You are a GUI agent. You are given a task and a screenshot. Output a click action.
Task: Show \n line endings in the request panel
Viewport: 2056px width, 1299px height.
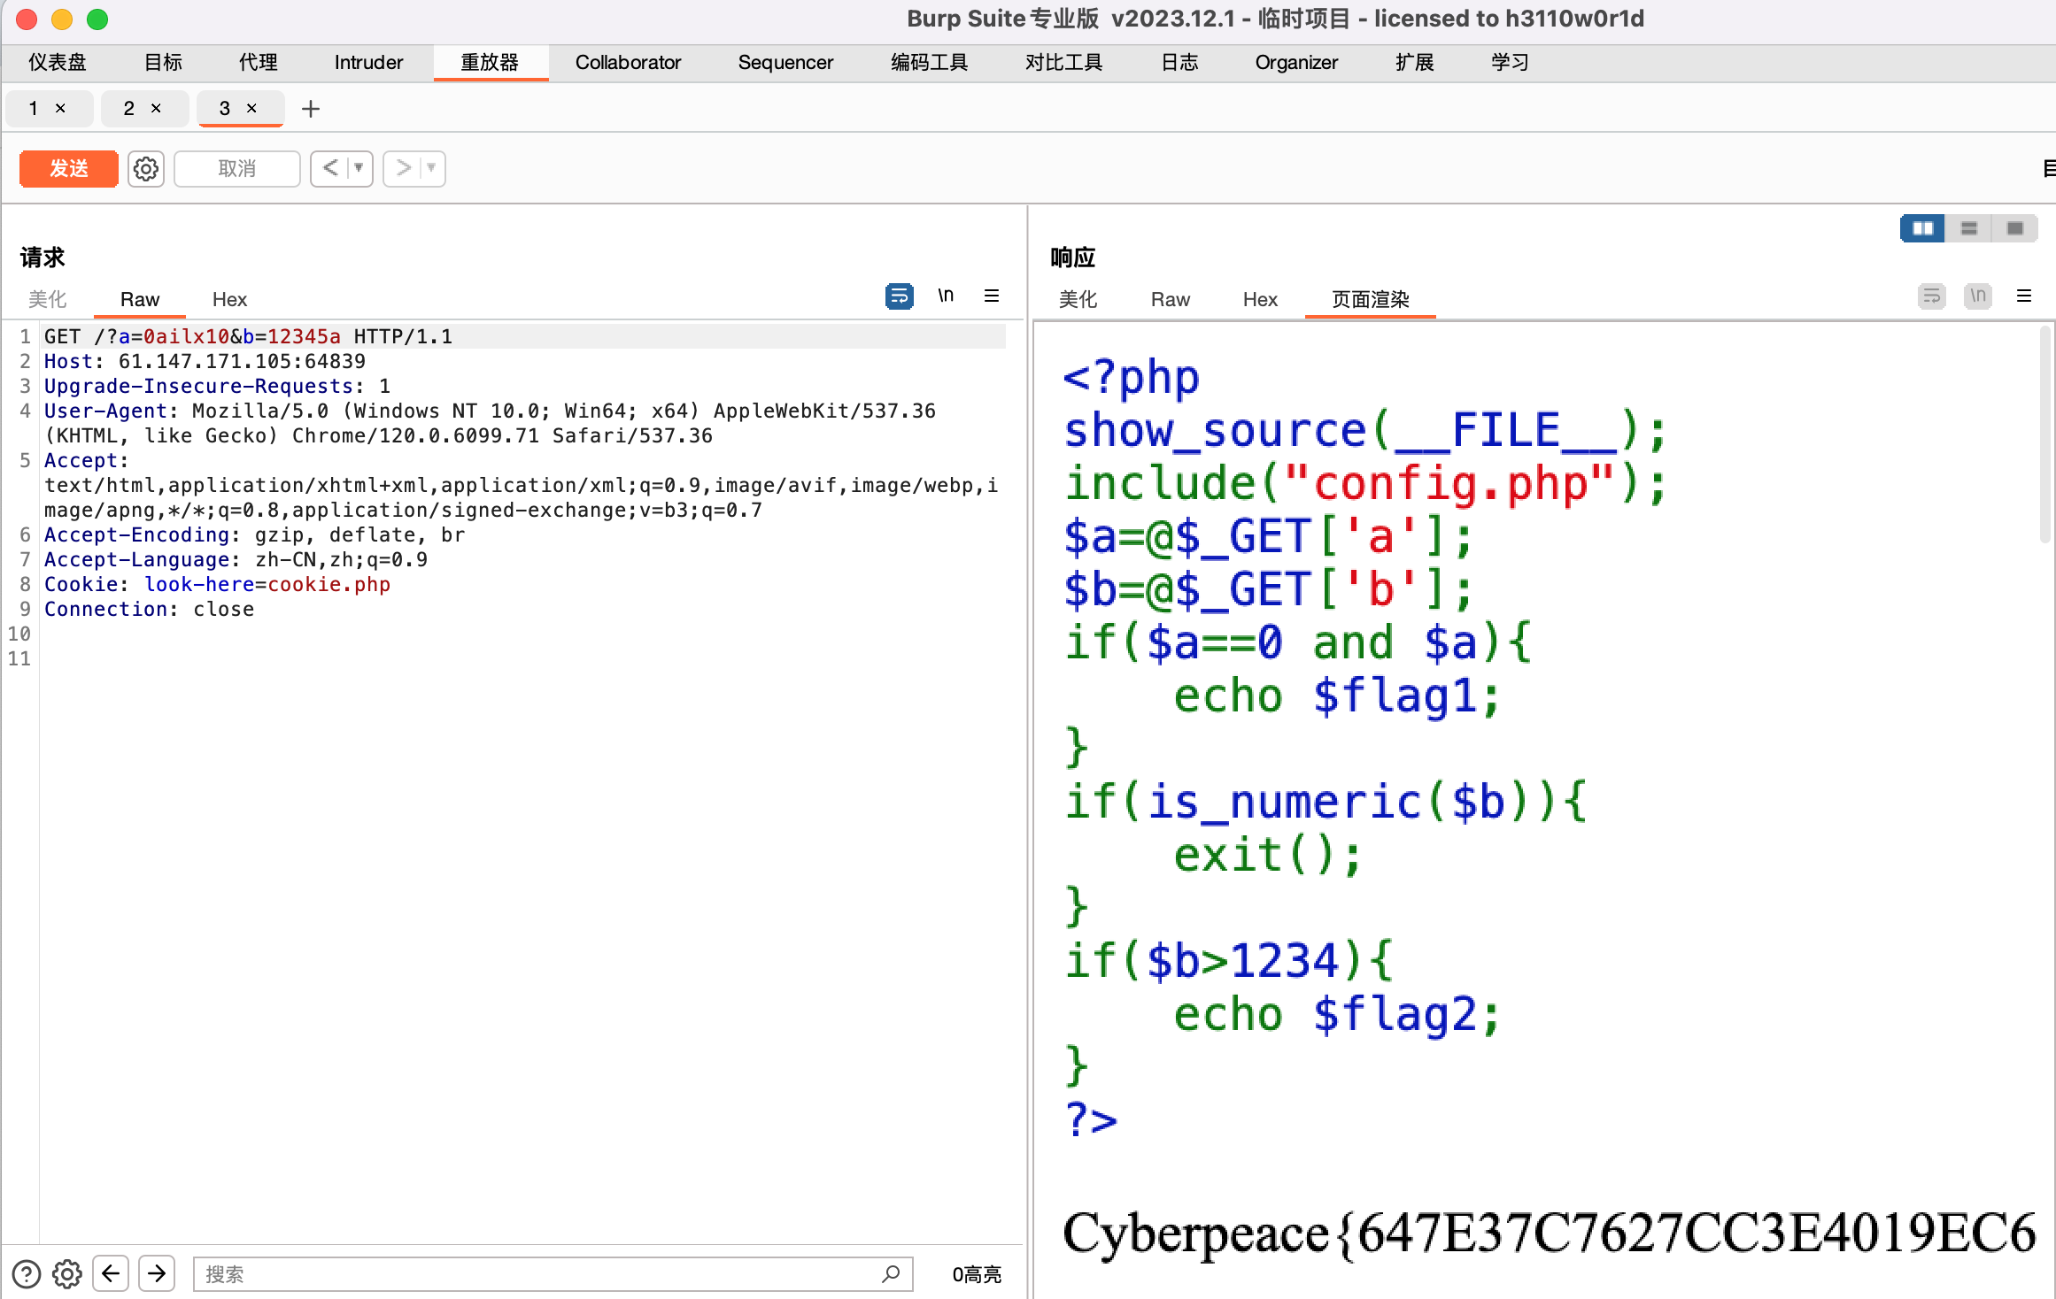coord(946,296)
